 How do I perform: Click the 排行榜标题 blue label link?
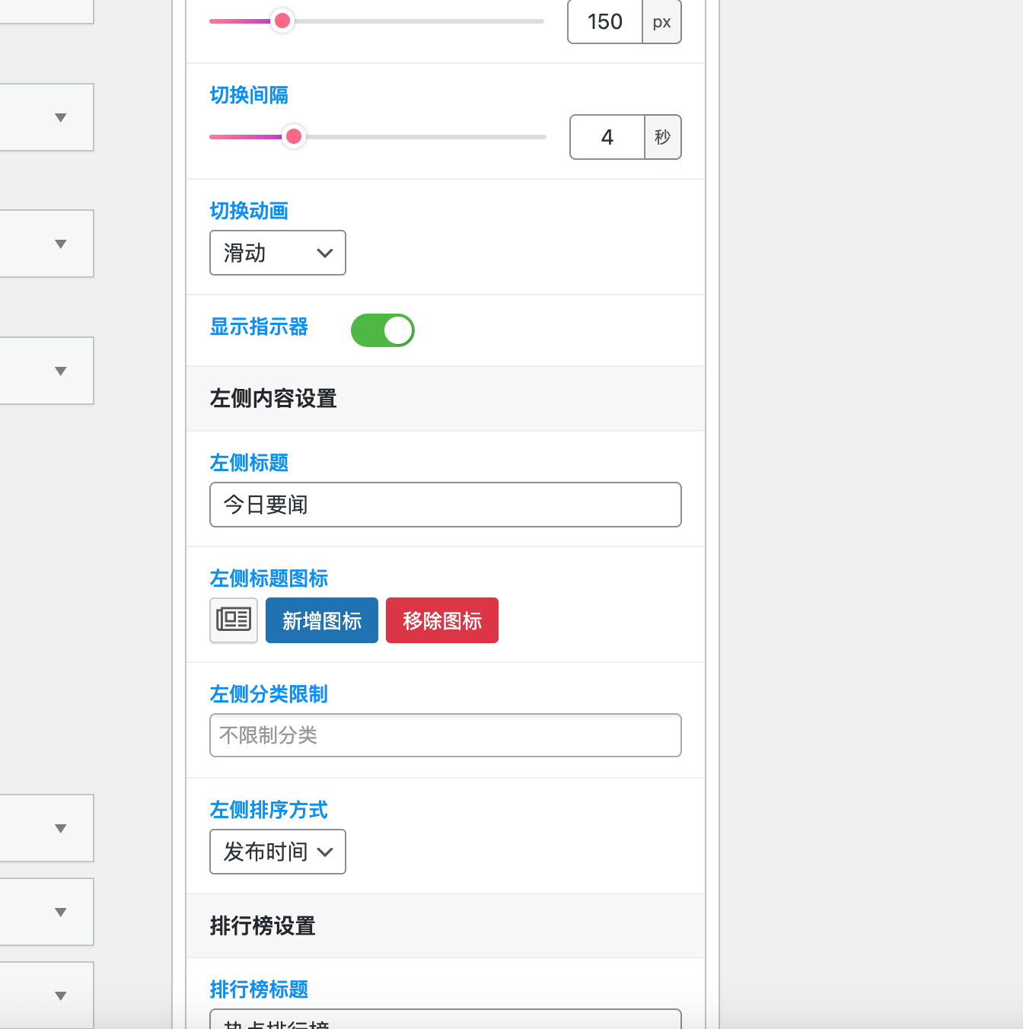tap(259, 989)
